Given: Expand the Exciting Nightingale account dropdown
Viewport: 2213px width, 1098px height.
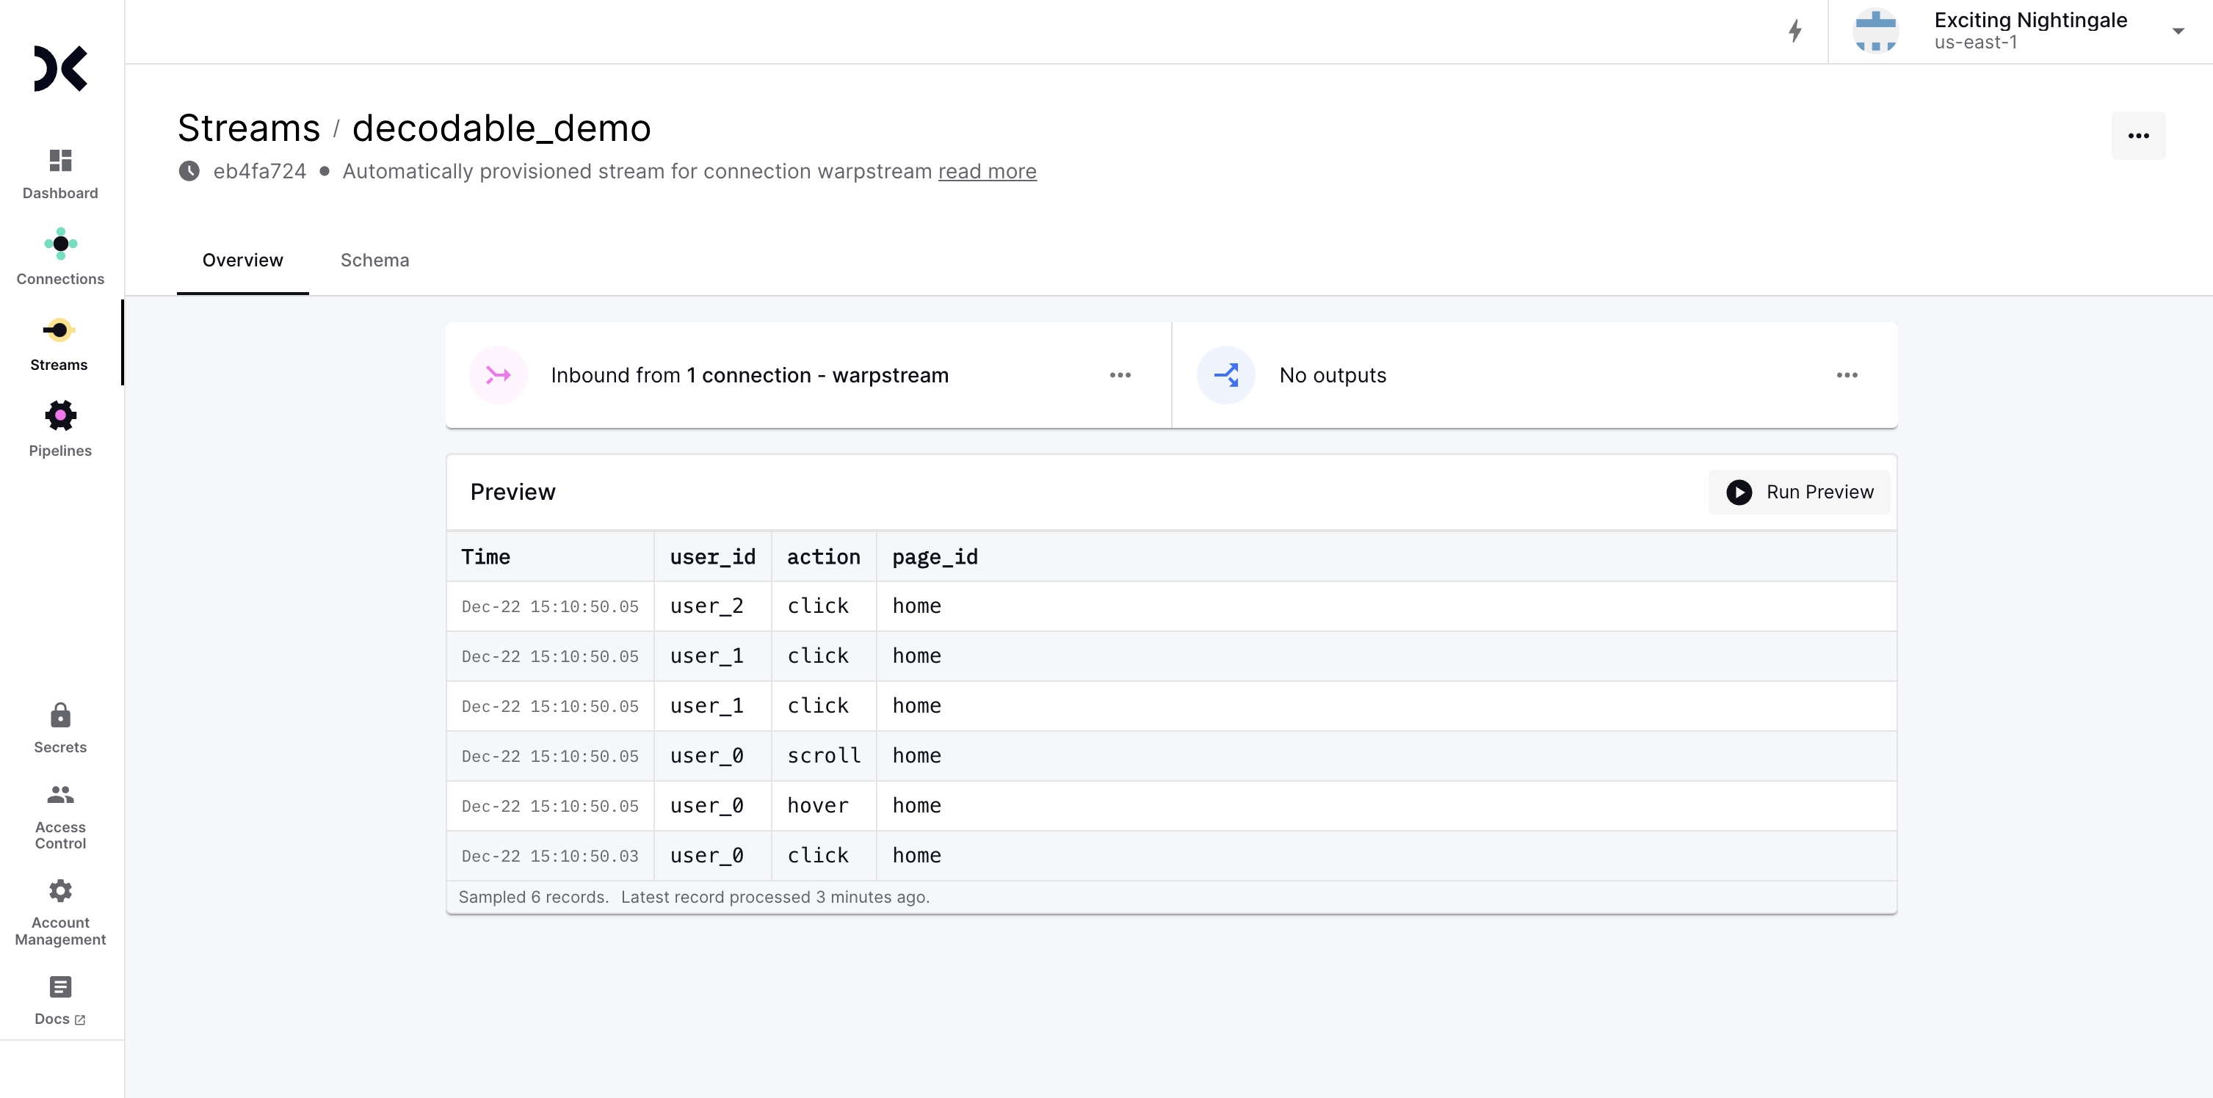Looking at the screenshot, I should [2178, 32].
